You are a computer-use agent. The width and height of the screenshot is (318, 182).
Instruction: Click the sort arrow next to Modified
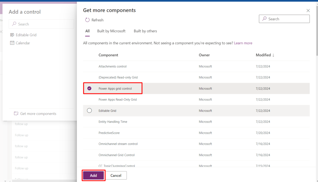click(x=273, y=55)
